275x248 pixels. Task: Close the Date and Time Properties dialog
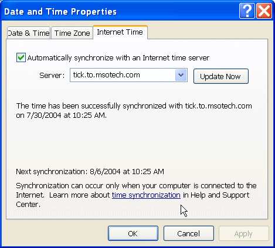pos(264,11)
